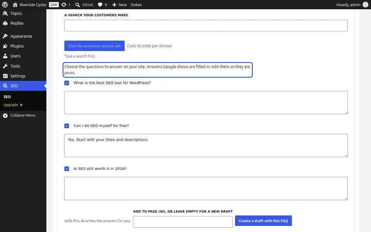This screenshot has height=232, width=371.
Task: Open the Riverside Cycles site link
Action: [33, 5]
